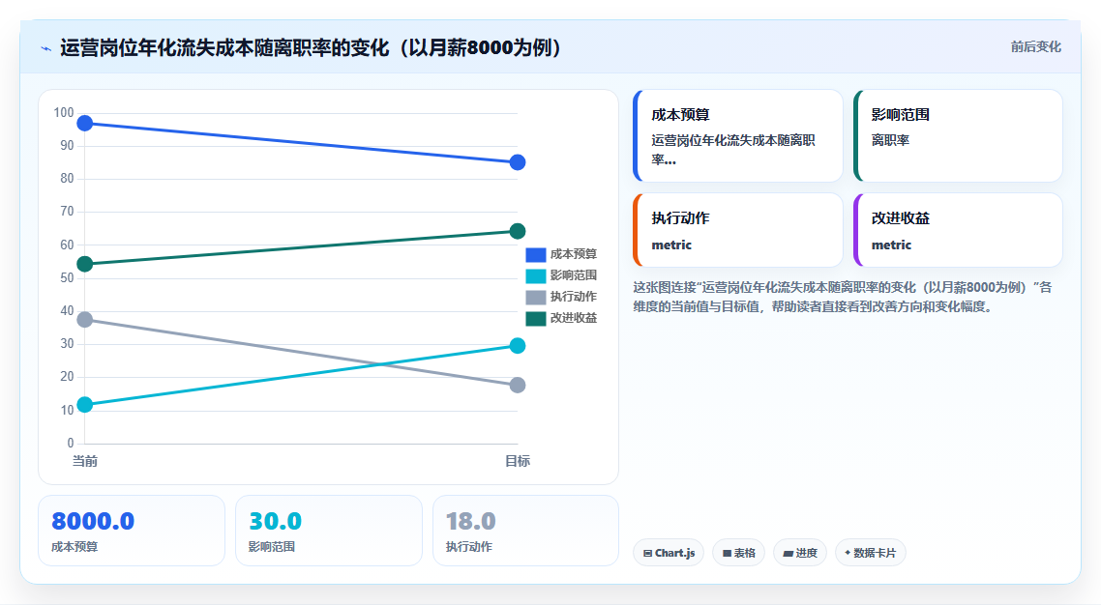This screenshot has width=1101, height=605.
Task: Open the 成本预算 info card
Action: pyautogui.click(x=738, y=136)
